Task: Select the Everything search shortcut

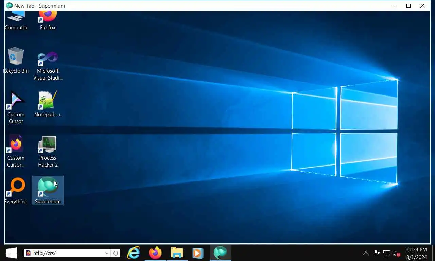Action: click(x=16, y=191)
